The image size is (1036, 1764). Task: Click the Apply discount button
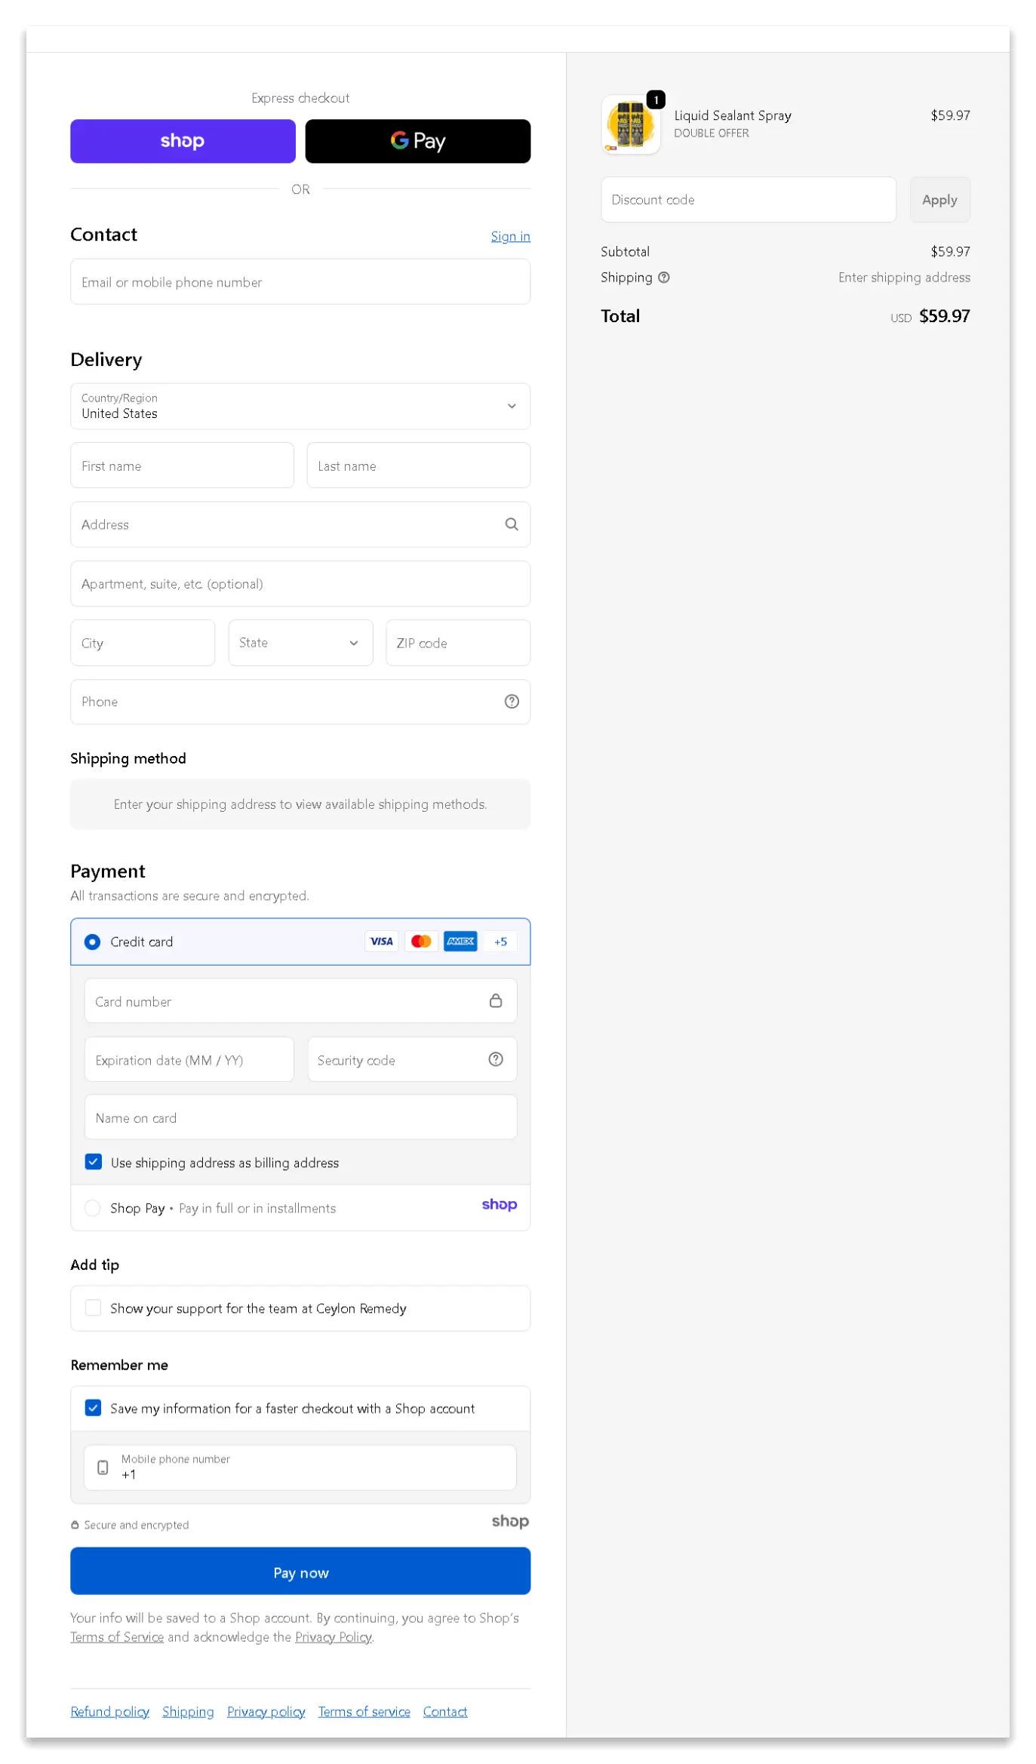(x=939, y=200)
